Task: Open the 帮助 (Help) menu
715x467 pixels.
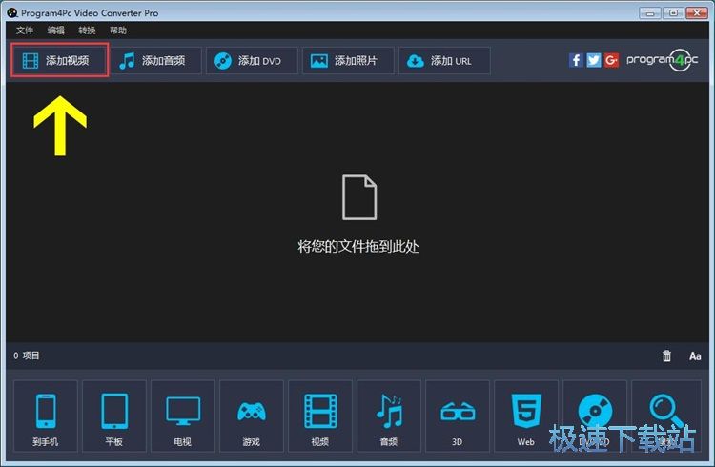Action: 117,30
